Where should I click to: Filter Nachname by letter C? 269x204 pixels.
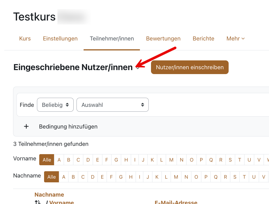[x=83, y=177]
